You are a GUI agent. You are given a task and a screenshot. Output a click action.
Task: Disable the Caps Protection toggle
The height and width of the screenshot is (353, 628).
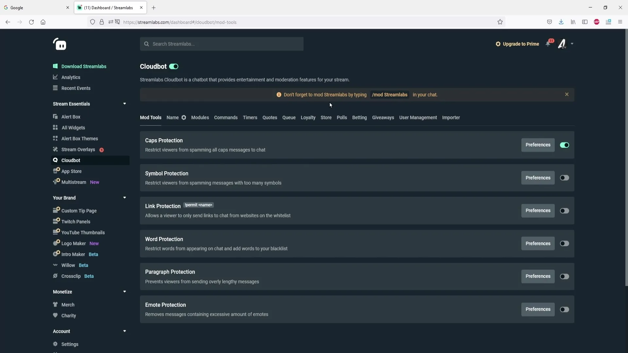(564, 145)
